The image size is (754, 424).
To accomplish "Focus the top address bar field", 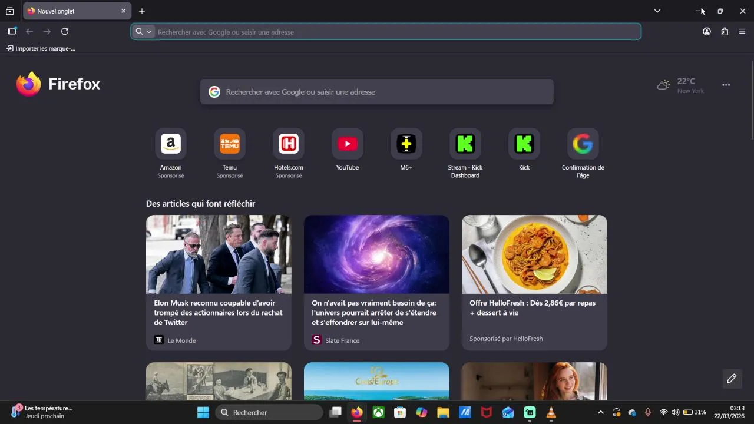I will pos(386,32).
